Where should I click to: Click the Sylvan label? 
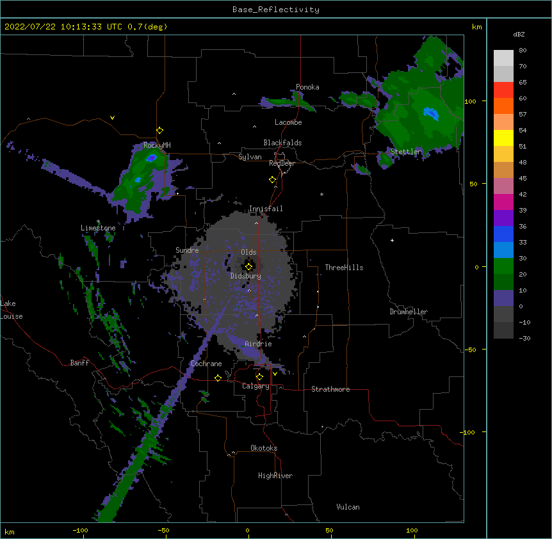pyautogui.click(x=250, y=157)
